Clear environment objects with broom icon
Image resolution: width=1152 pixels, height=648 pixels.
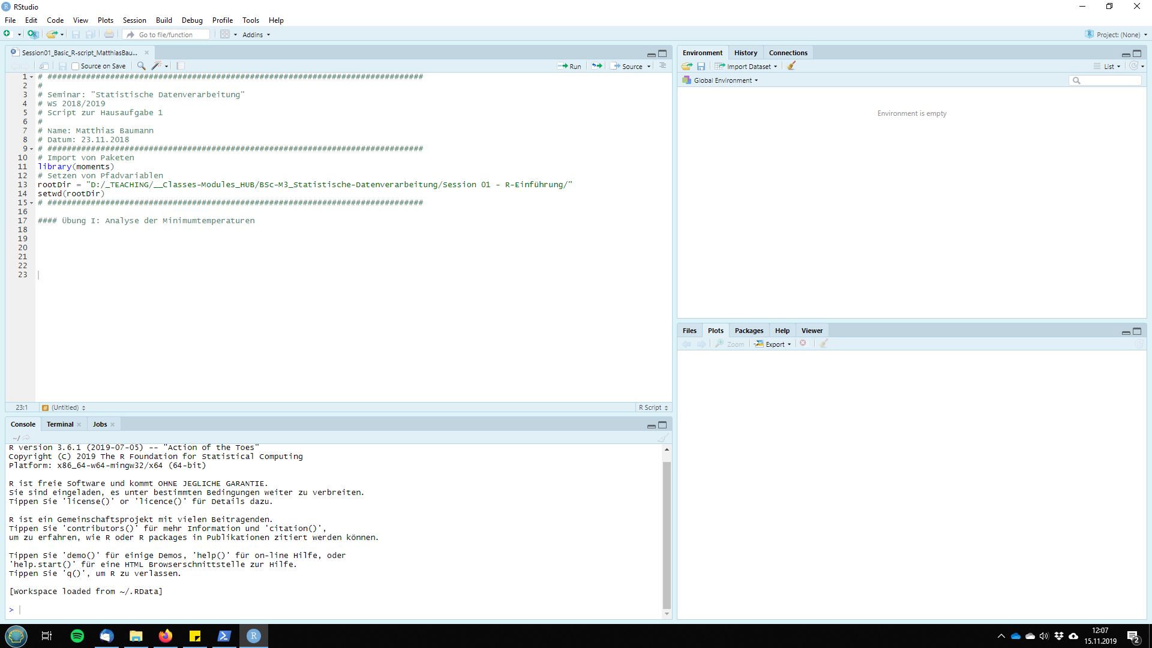[791, 66]
